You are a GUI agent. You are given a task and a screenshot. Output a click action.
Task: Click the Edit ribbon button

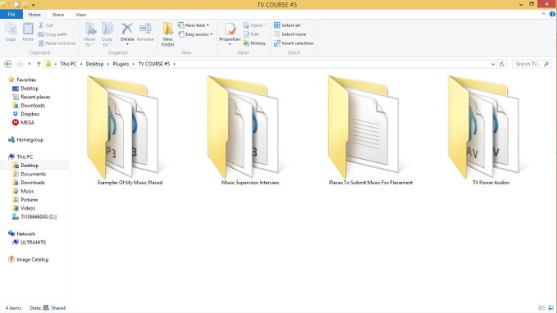tap(251, 34)
